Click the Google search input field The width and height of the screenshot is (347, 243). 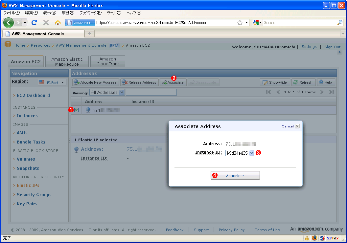coord(299,23)
